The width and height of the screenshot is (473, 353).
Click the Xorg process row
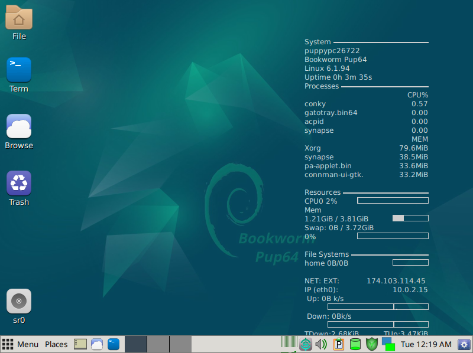click(x=366, y=148)
